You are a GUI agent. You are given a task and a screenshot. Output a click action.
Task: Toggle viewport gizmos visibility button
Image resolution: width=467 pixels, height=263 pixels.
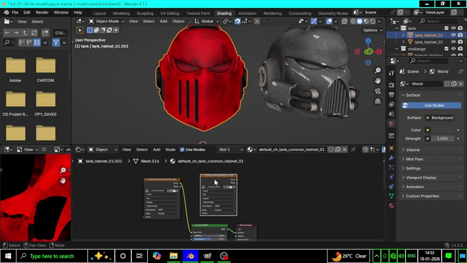313,21
